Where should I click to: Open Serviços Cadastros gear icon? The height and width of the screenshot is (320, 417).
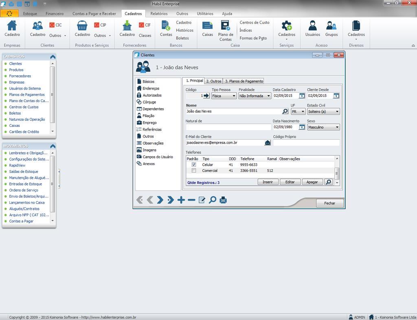287,26
